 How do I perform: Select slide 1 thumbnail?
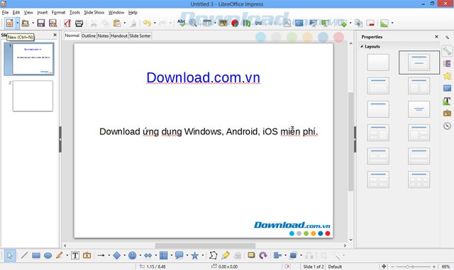pos(33,59)
